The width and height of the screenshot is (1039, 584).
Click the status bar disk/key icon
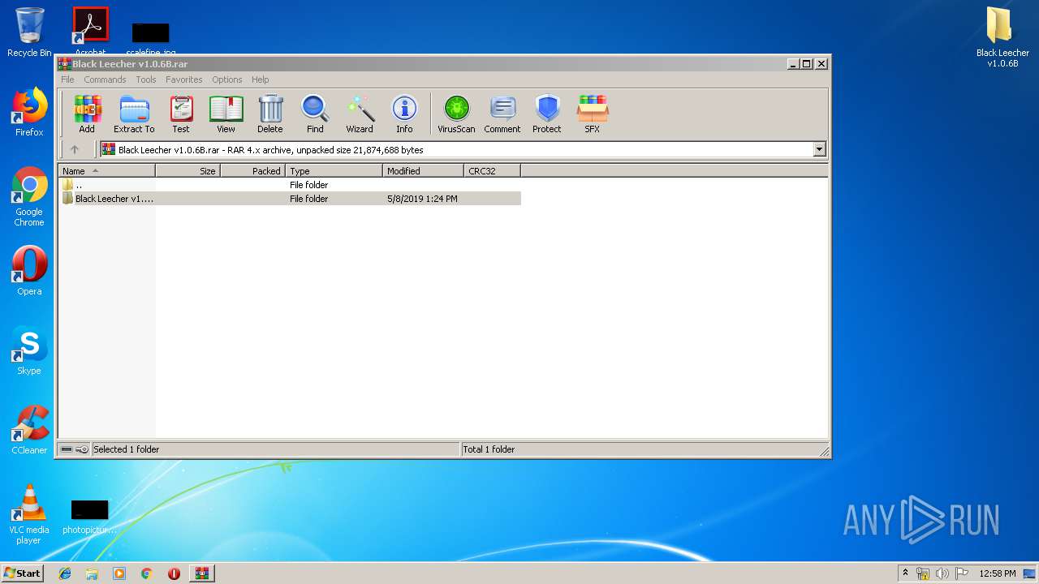[74, 449]
